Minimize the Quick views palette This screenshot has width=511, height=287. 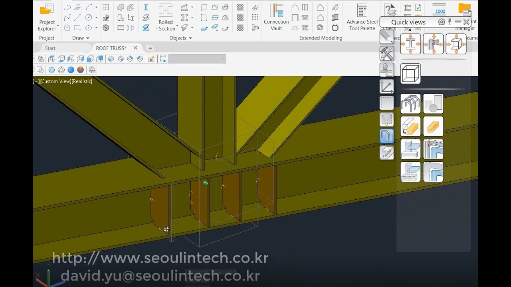pyautogui.click(x=458, y=22)
